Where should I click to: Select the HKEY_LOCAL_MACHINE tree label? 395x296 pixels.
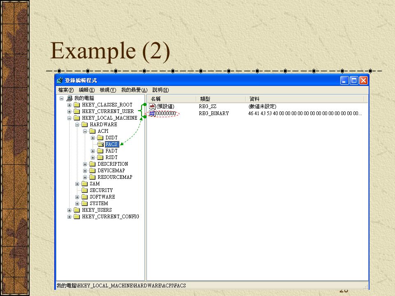[x=109, y=118]
